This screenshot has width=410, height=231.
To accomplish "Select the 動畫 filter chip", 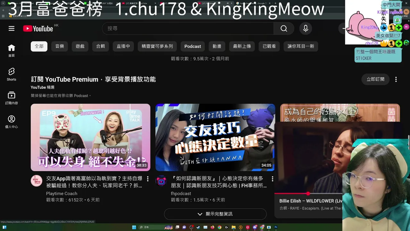I will click(217, 46).
